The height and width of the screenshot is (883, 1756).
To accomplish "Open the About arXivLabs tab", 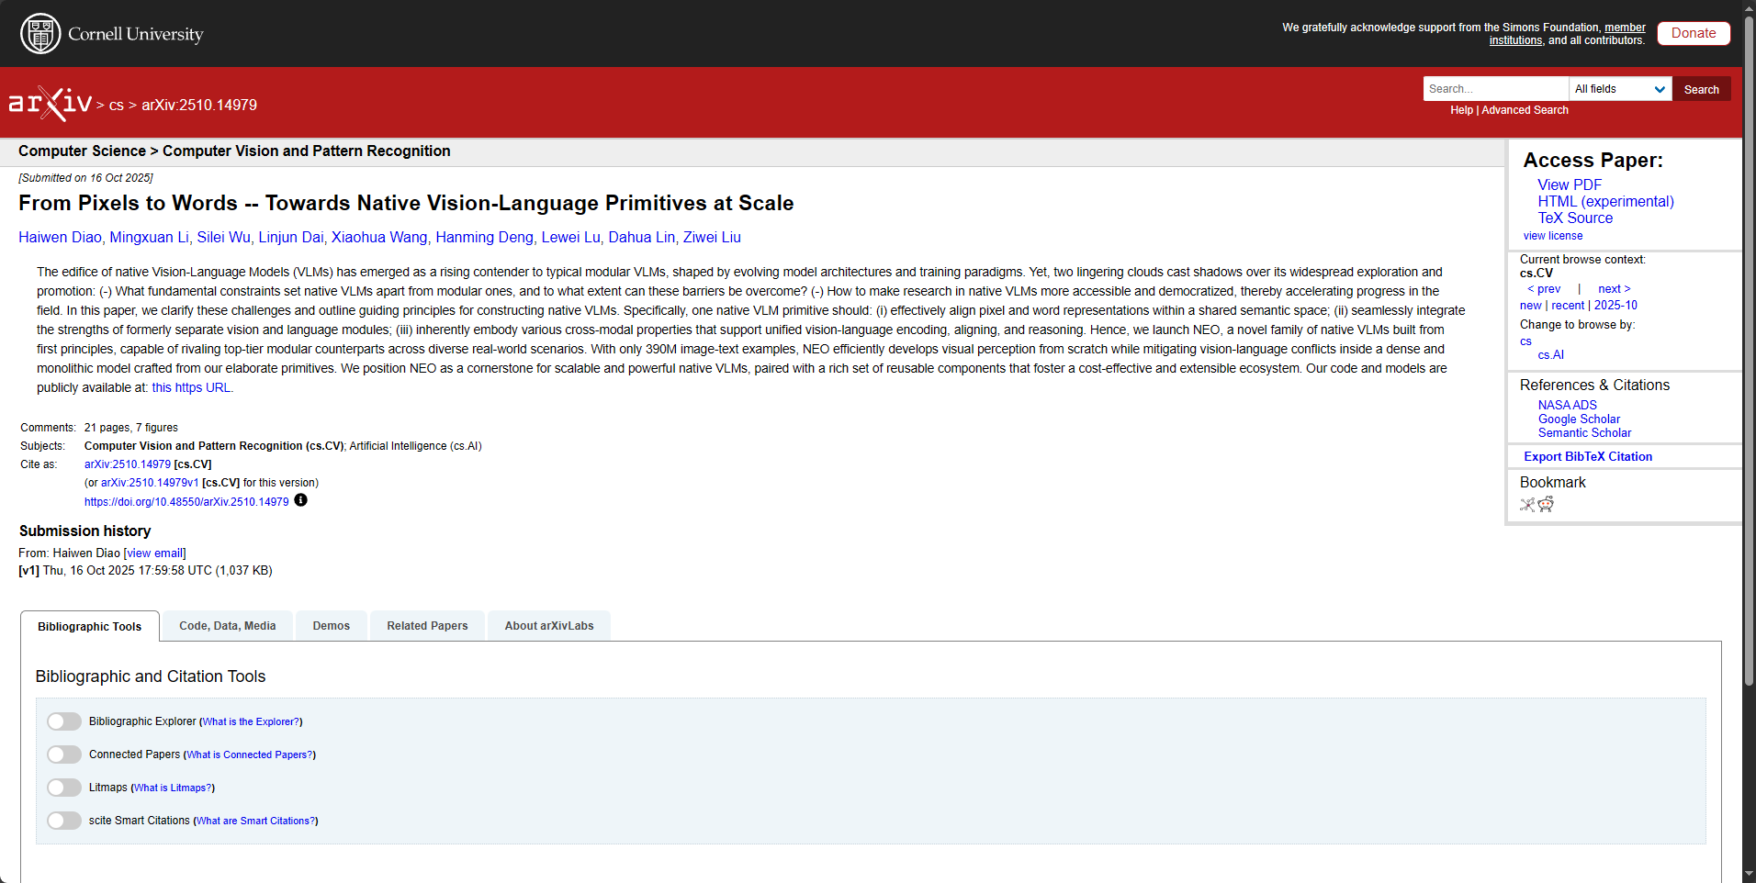I will [549, 626].
